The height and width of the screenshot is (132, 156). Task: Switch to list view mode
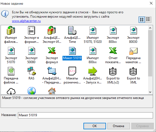point(148,20)
